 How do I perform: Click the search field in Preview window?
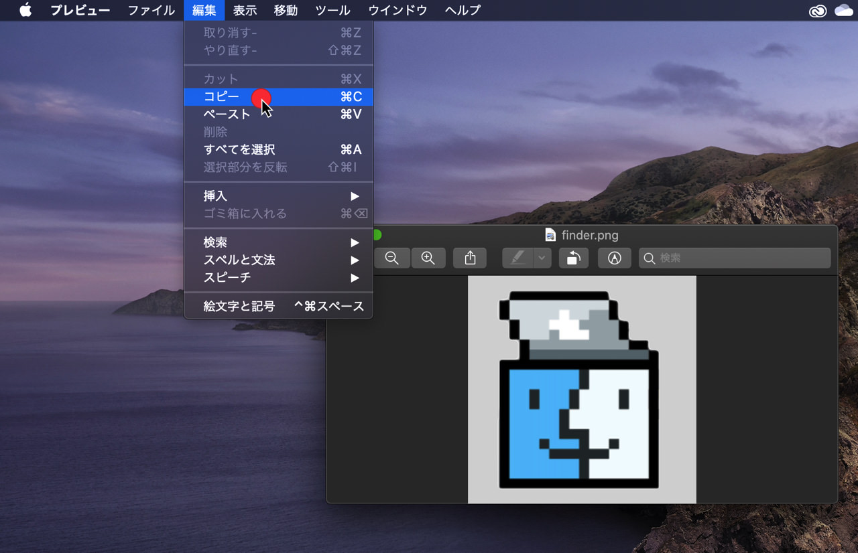click(735, 258)
